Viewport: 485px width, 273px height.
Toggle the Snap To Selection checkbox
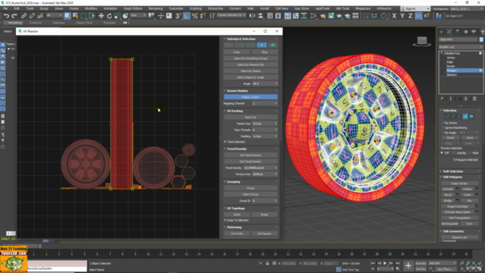(x=226, y=220)
